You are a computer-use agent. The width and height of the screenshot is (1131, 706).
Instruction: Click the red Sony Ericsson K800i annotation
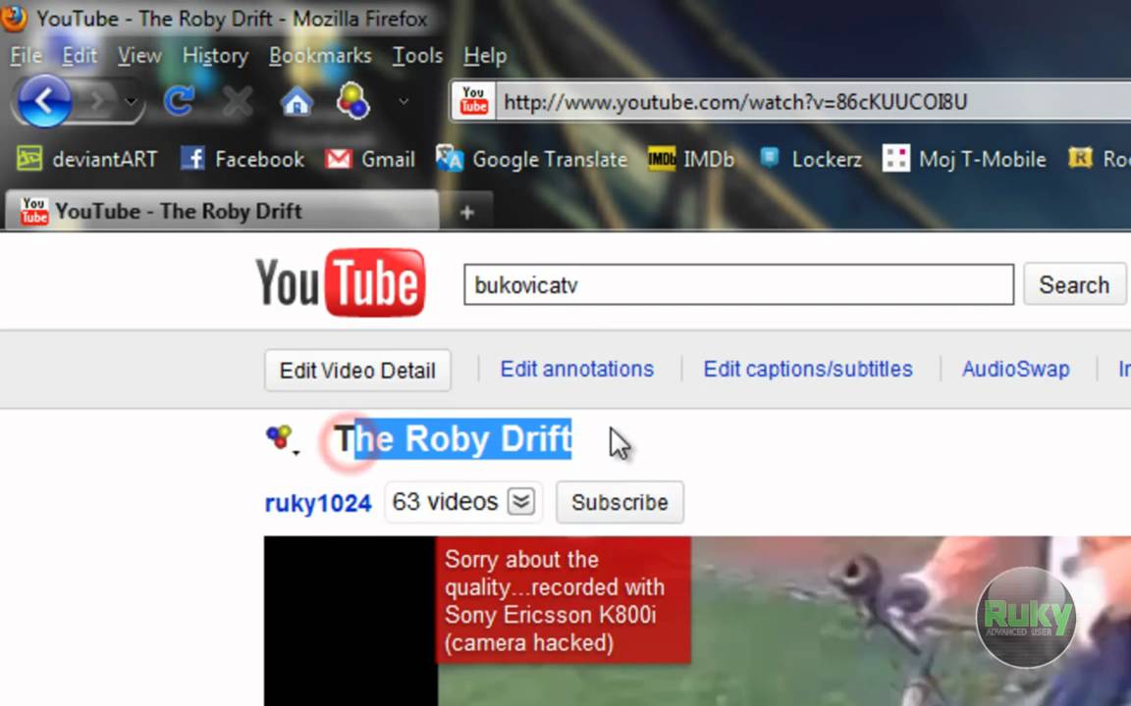pos(564,600)
